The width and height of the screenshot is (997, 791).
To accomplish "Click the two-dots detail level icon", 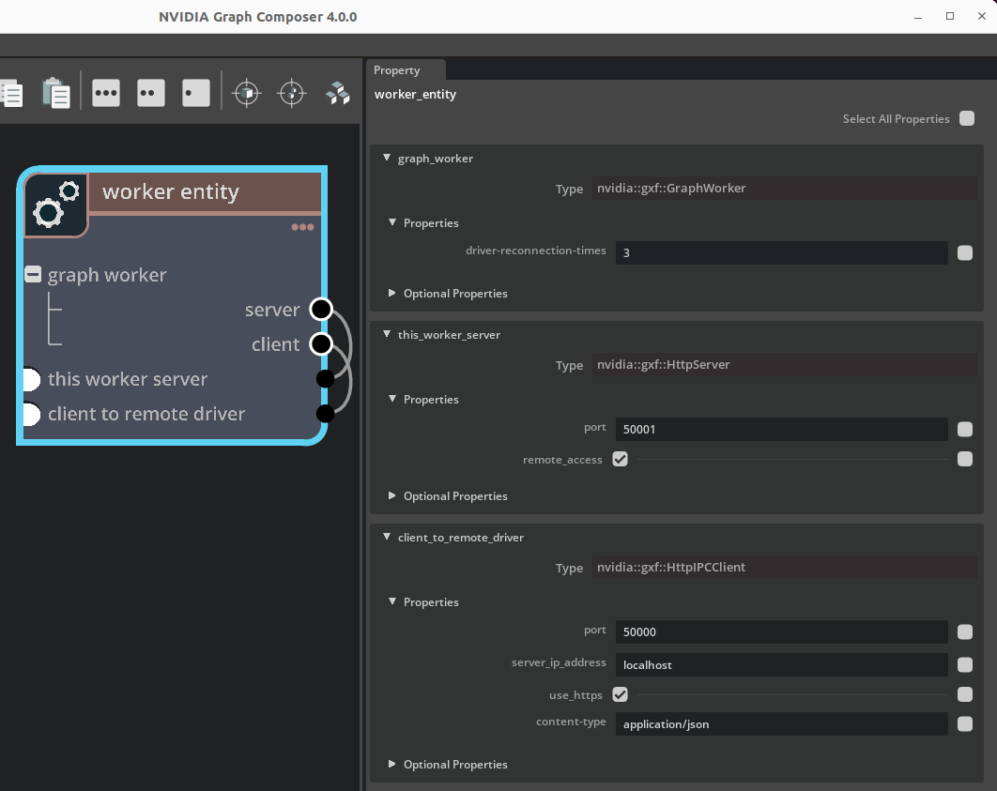I will point(151,92).
